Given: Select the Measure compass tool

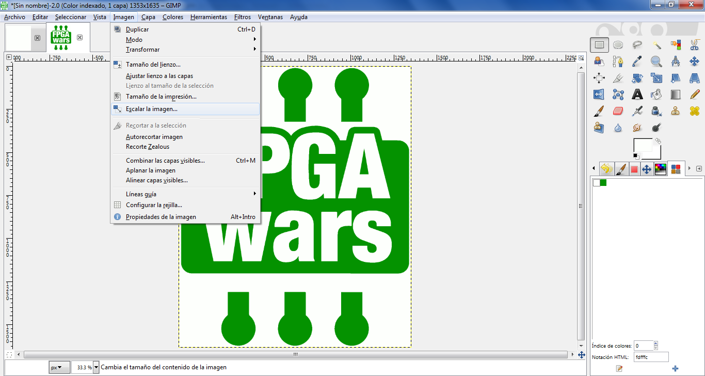Looking at the screenshot, I should pos(676,62).
